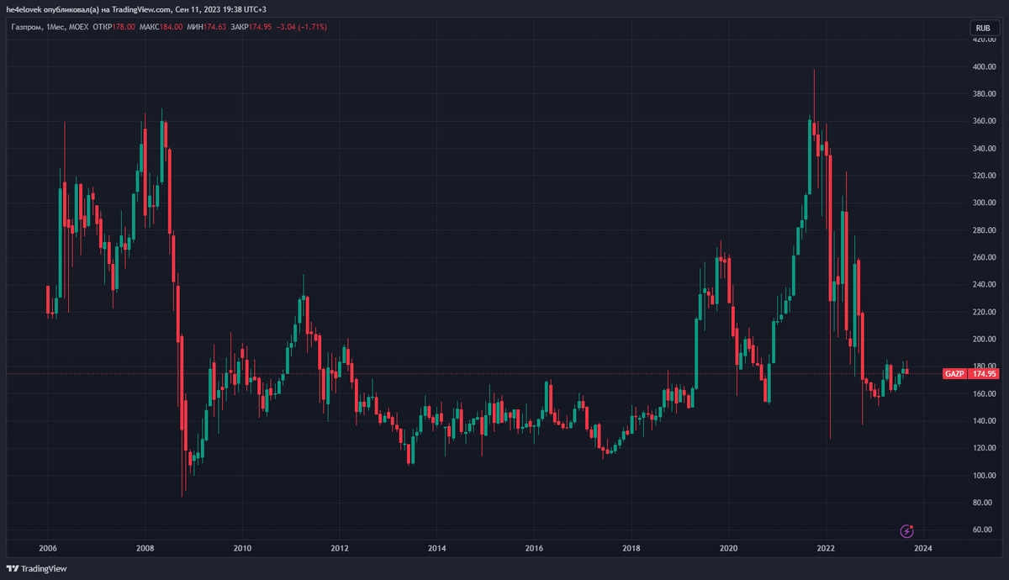Click the he4elovek publisher header text
The width and height of the screenshot is (1009, 580).
(136, 9)
